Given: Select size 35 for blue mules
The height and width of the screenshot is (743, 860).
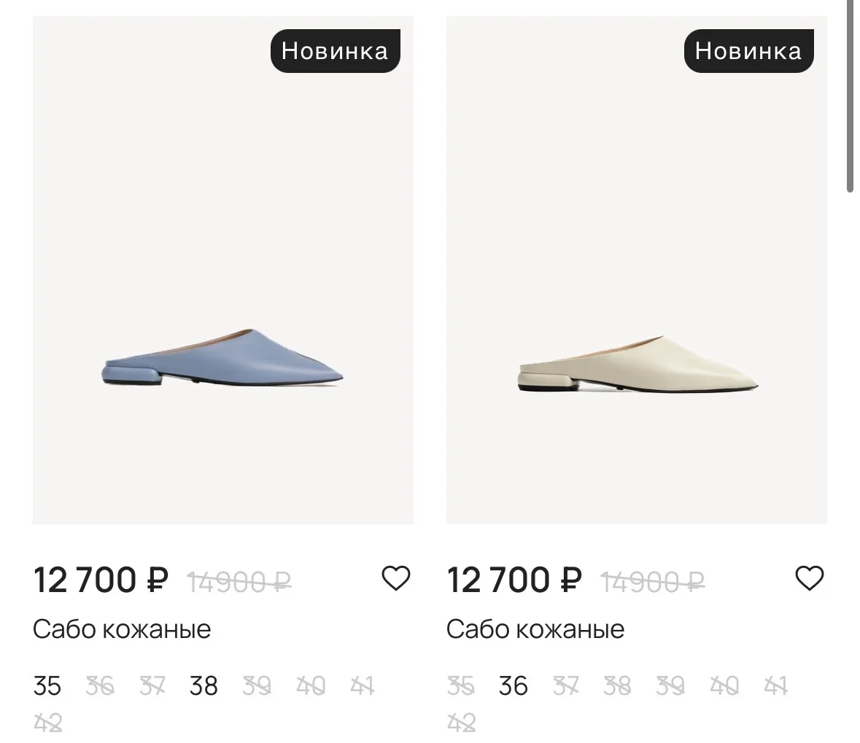Looking at the screenshot, I should tap(47, 686).
